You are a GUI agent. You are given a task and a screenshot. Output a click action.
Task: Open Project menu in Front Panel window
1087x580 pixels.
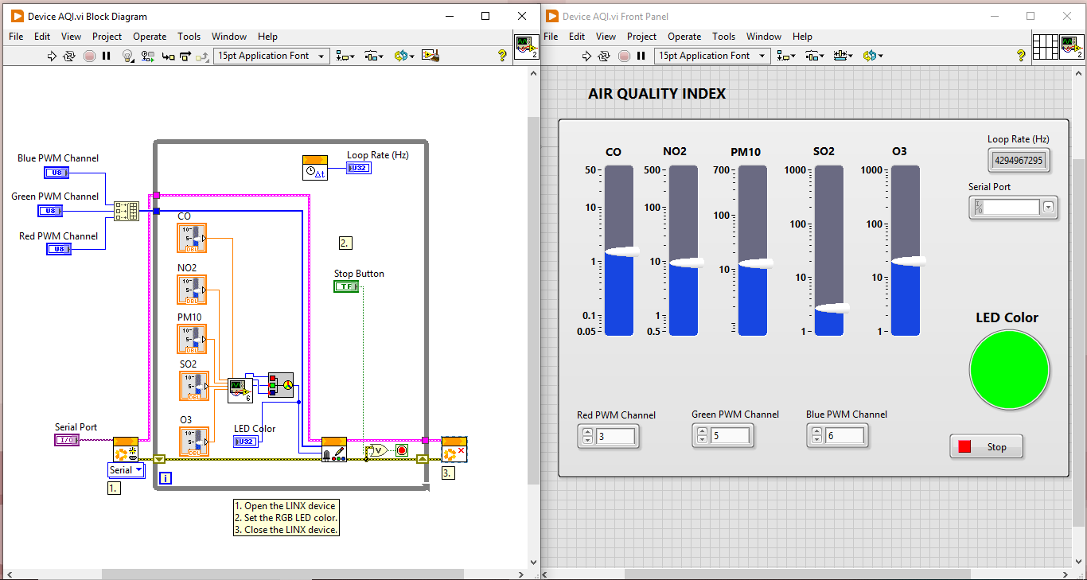coord(641,37)
